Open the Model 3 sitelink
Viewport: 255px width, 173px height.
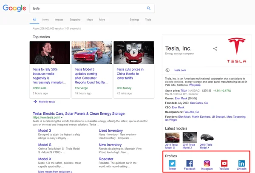pyautogui.click(x=45, y=130)
